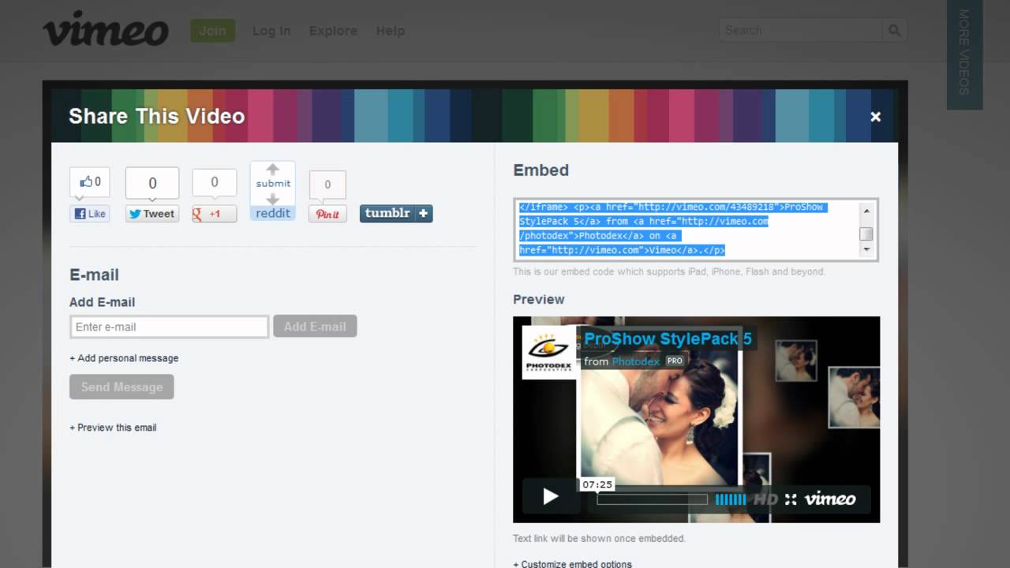Expand Customize embed options

pyautogui.click(x=572, y=563)
